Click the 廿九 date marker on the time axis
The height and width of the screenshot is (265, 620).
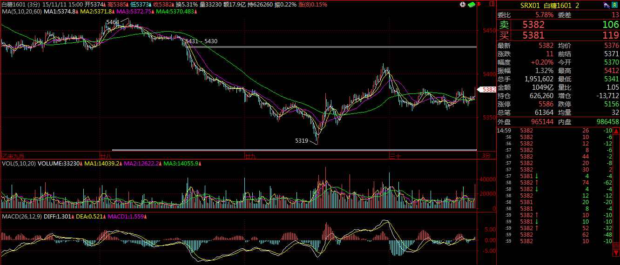pyautogui.click(x=250, y=156)
